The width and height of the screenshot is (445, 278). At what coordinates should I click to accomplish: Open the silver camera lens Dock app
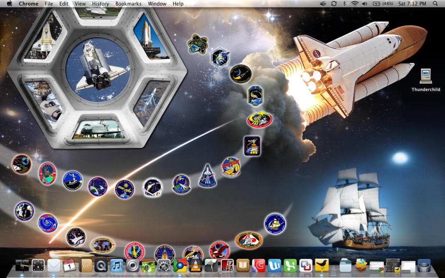(132, 265)
